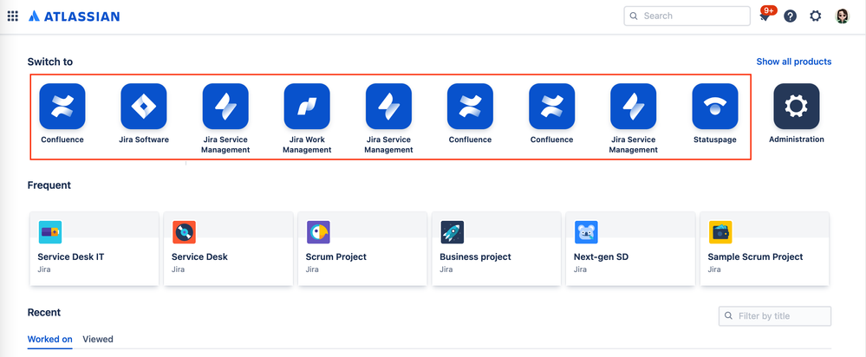Switch to Statuspage
The width and height of the screenshot is (866, 357).
715,114
